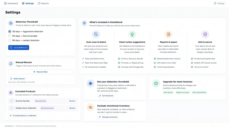The image size is (229, 129).
Task: Click the Smart action suggestions lightbulb icon
Action: click(x=132, y=34)
